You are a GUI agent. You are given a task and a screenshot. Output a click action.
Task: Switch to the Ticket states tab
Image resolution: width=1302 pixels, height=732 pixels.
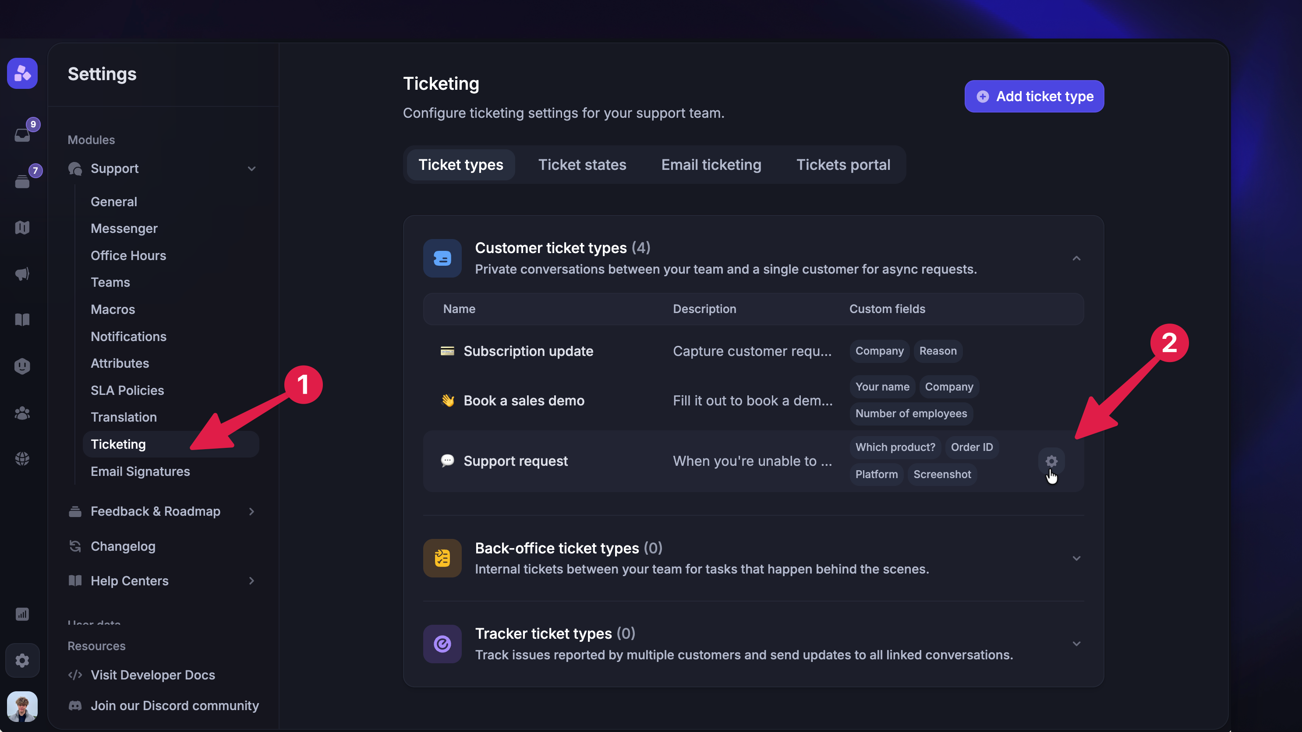point(582,165)
